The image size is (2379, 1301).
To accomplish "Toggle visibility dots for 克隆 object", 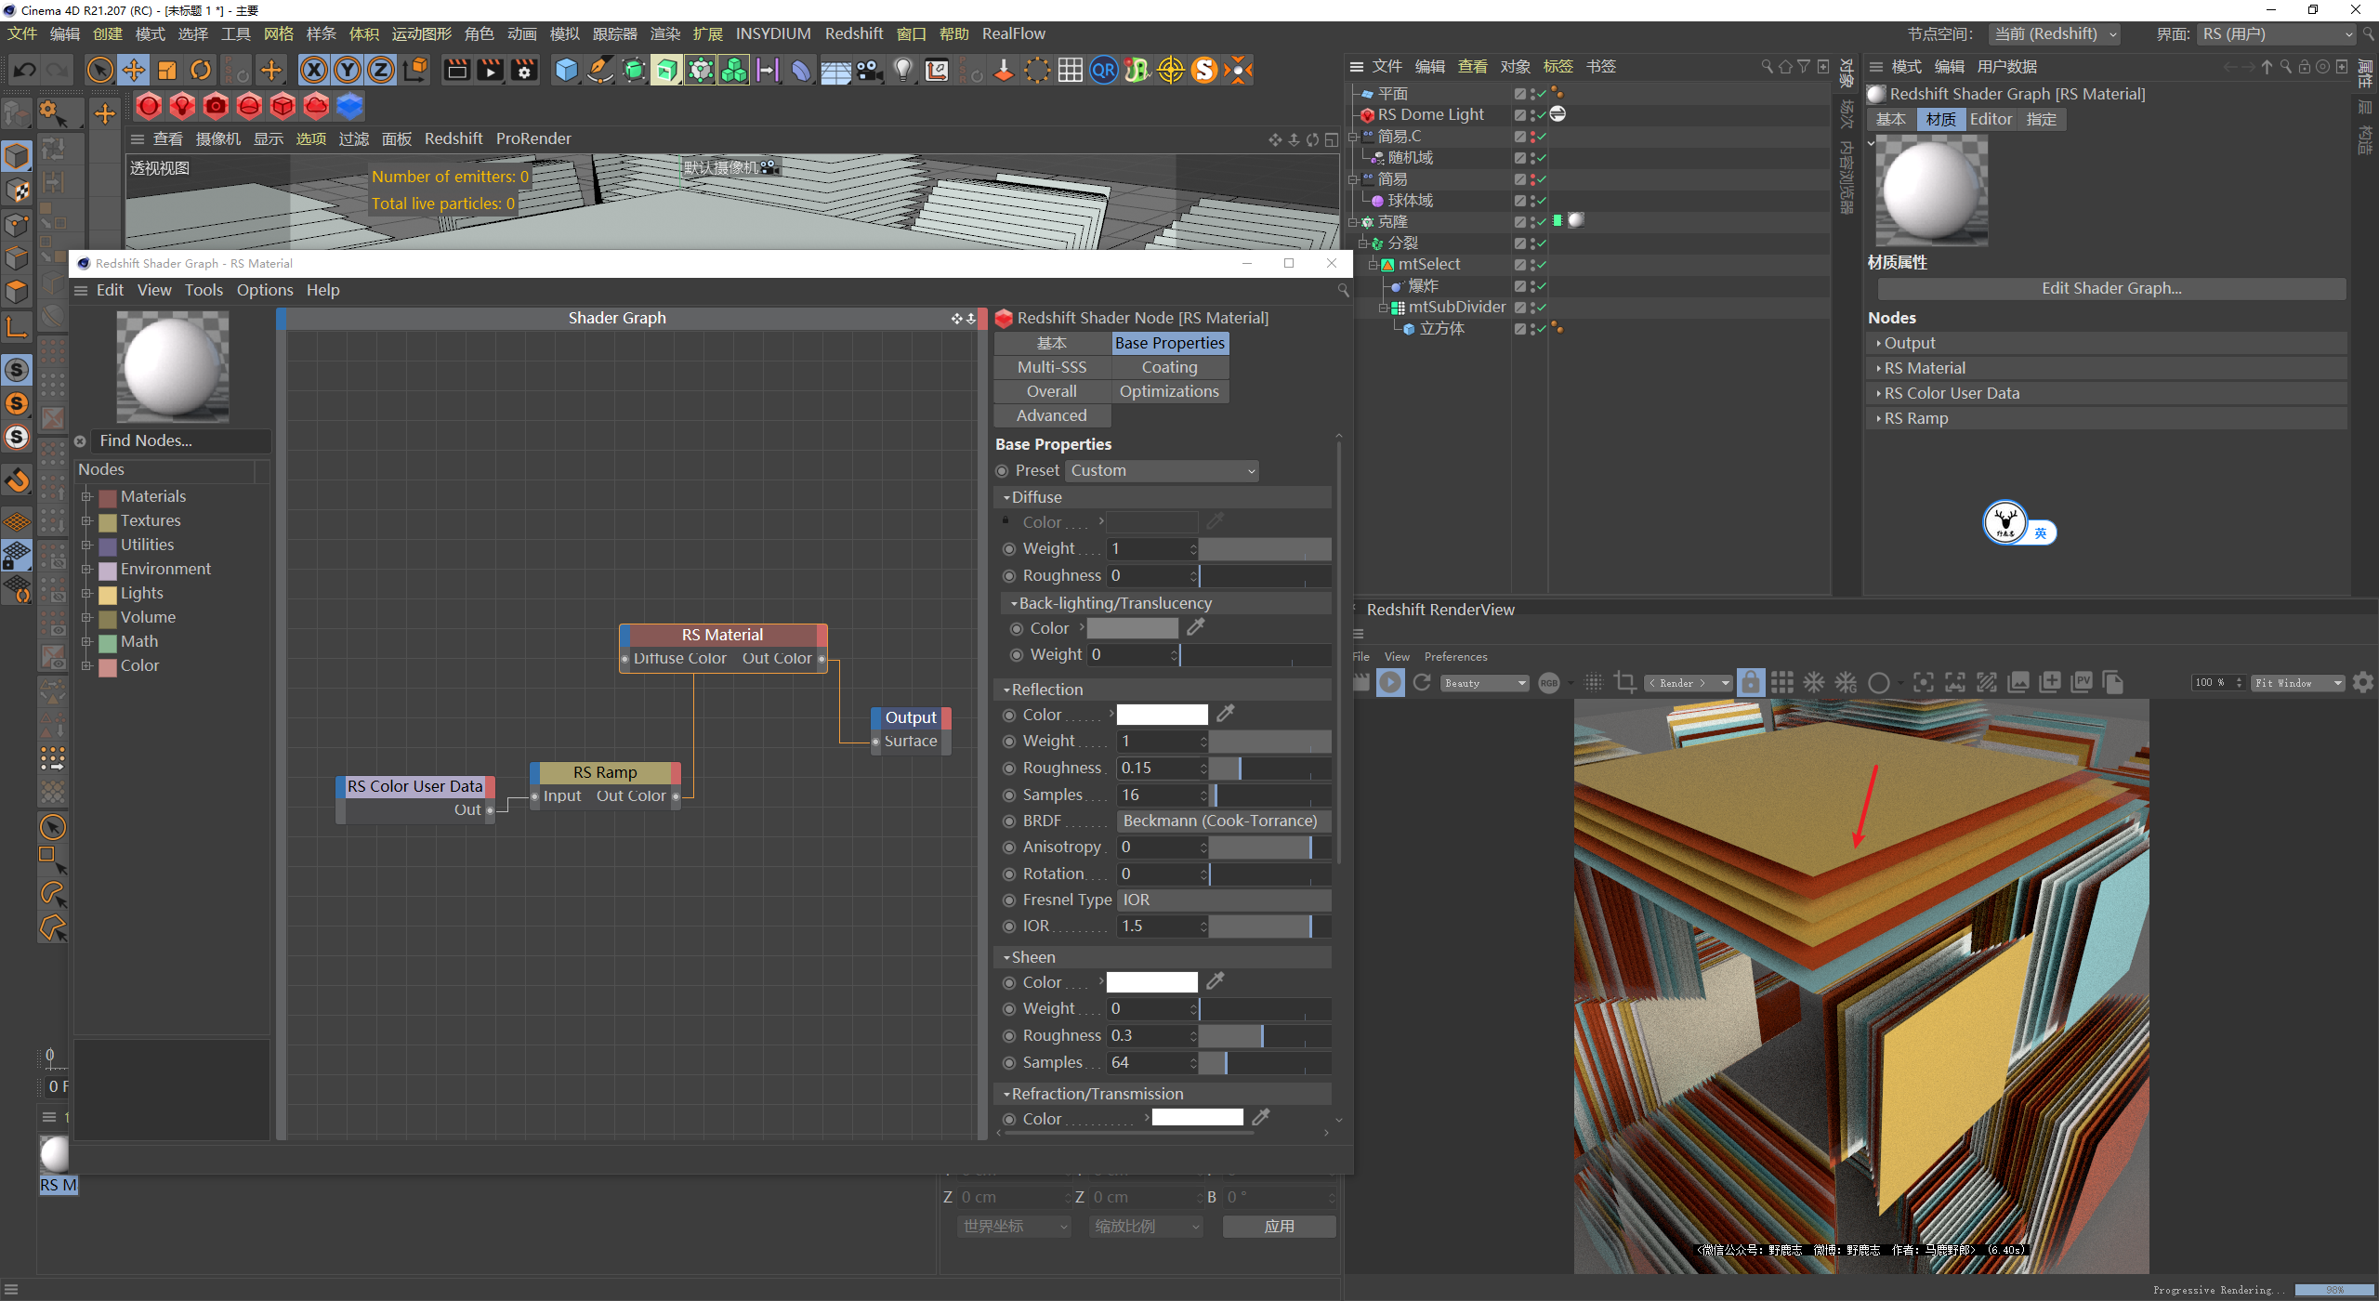I will [1531, 222].
